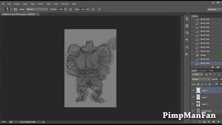Filter layers by pixel layers icon
Screen dimensions: 222x125
point(206,74)
